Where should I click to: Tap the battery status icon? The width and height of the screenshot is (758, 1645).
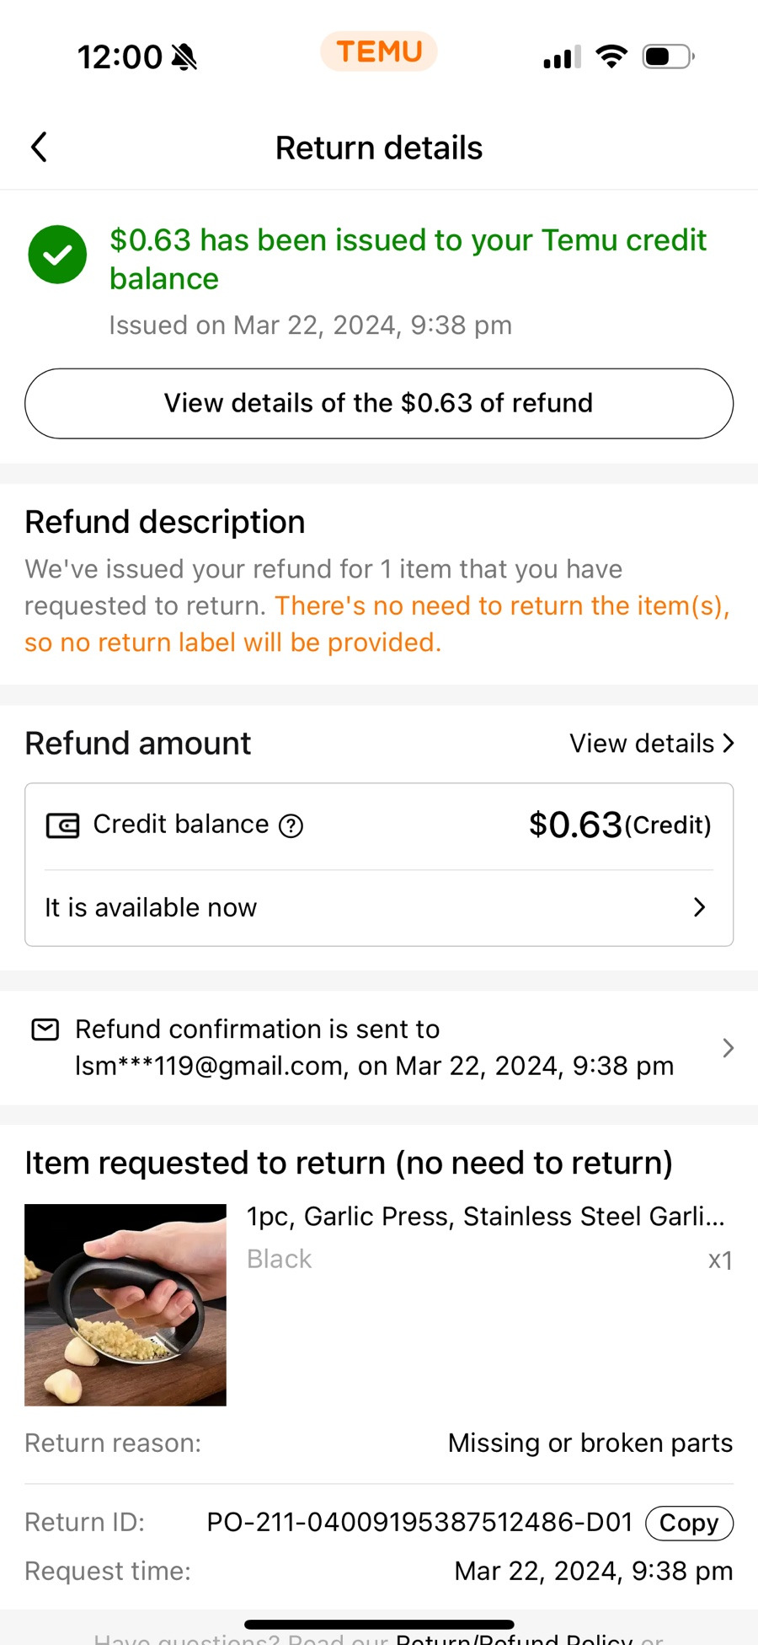point(669,56)
